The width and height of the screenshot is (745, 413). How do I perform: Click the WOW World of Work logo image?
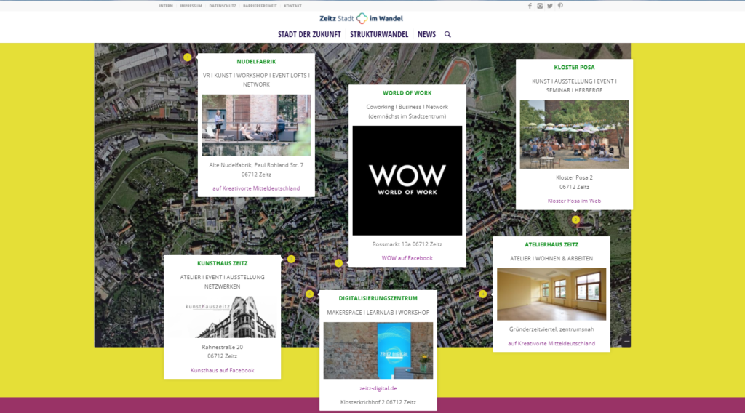(407, 180)
